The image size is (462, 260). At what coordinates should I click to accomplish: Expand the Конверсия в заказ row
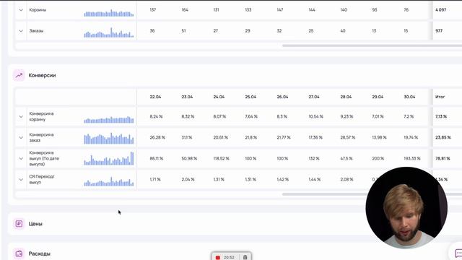pos(21,137)
